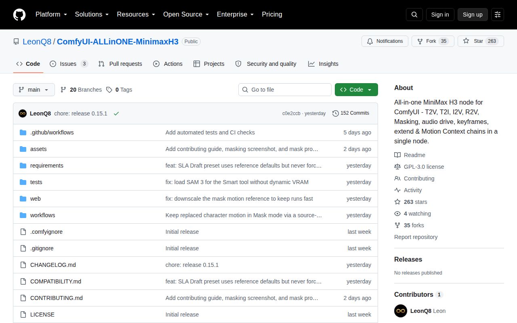
Task: Open the Contributors heading link
Action: tap(418, 294)
